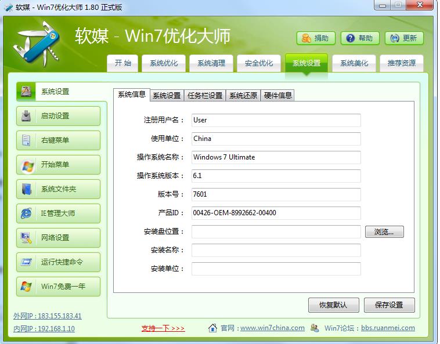Open the 推荐资源 main tab
440x344 pixels.
(402, 63)
